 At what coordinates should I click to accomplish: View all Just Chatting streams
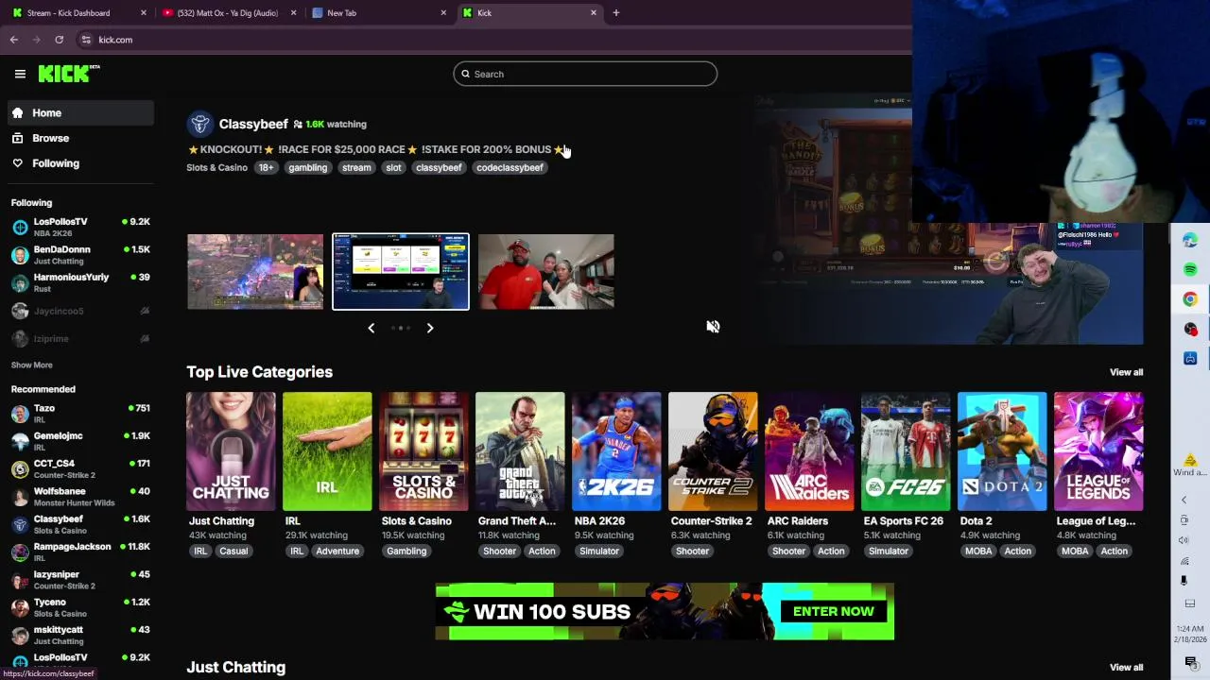(x=1126, y=667)
